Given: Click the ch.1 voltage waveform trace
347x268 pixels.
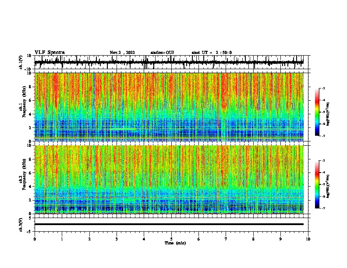Looking at the screenshot, I should pos(169,62).
